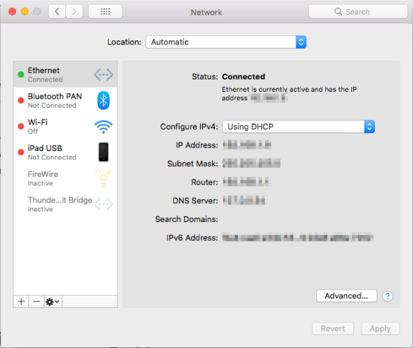Click the blurred DNS Server value
Screen dimensions: 413x348
tap(244, 200)
